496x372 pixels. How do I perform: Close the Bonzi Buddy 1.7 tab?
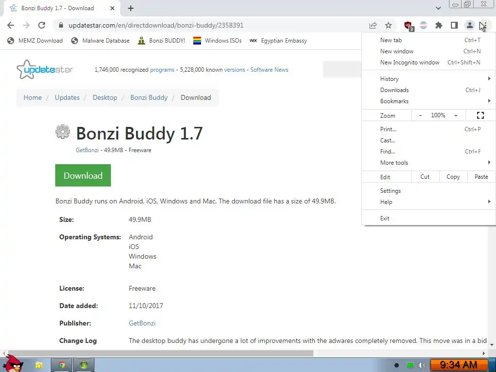(x=112, y=9)
